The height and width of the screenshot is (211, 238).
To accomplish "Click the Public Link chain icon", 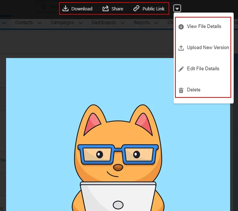I will pyautogui.click(x=136, y=8).
